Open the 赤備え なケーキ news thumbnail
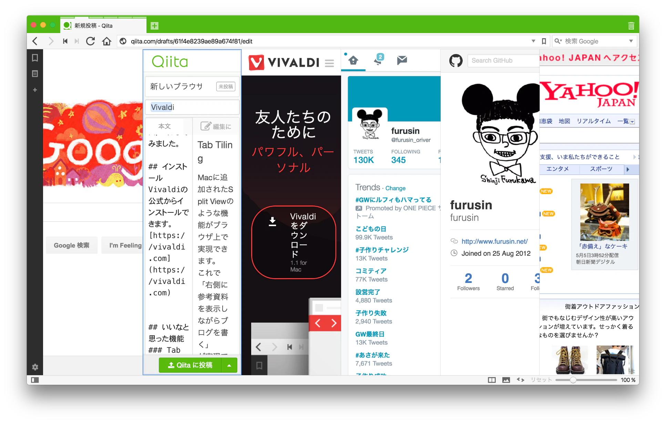This screenshot has height=423, width=666. [x=604, y=212]
